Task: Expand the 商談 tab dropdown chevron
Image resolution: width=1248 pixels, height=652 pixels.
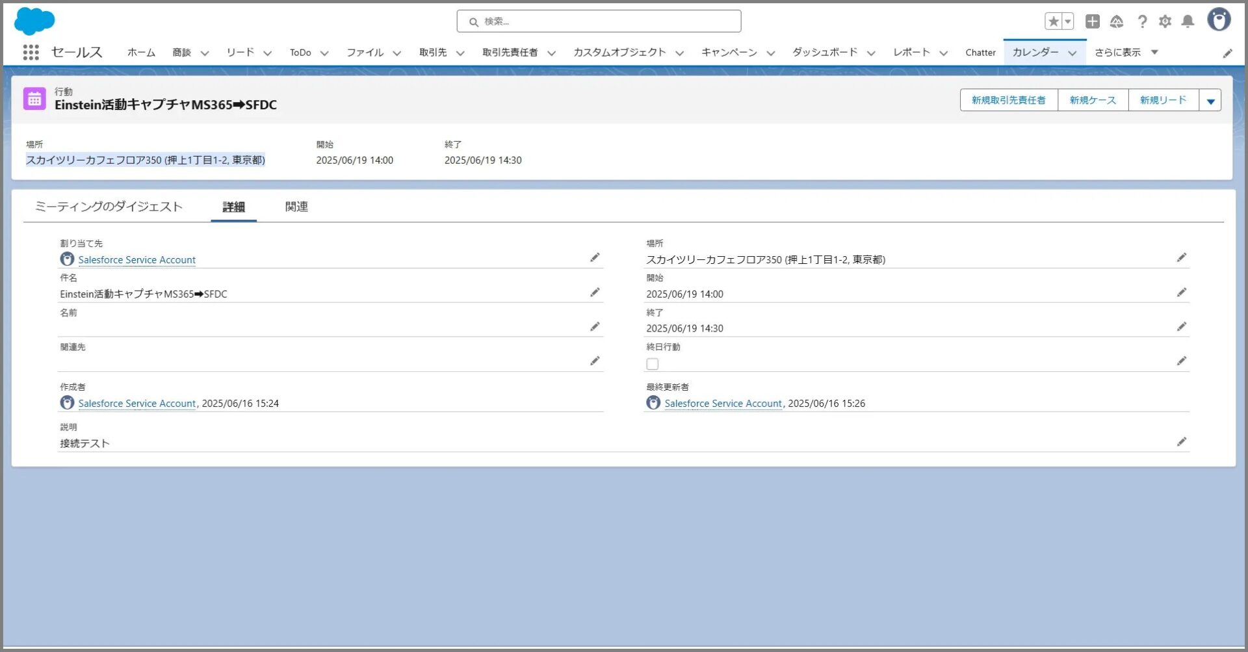Action: tap(205, 53)
